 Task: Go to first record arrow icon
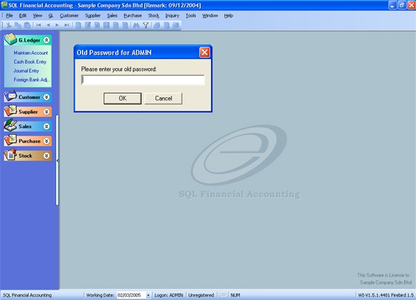pos(39,25)
